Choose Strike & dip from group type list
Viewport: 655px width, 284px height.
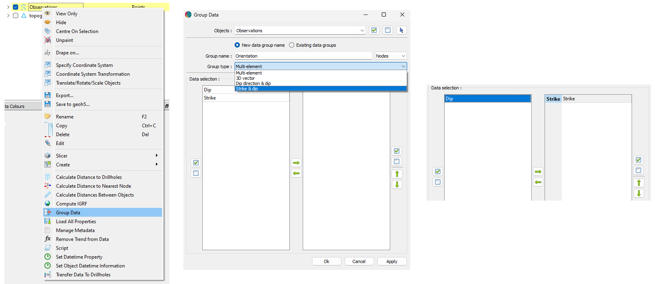click(x=247, y=89)
